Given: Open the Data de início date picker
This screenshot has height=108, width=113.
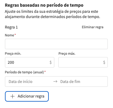Looking at the screenshot, I should click(x=20, y=82).
